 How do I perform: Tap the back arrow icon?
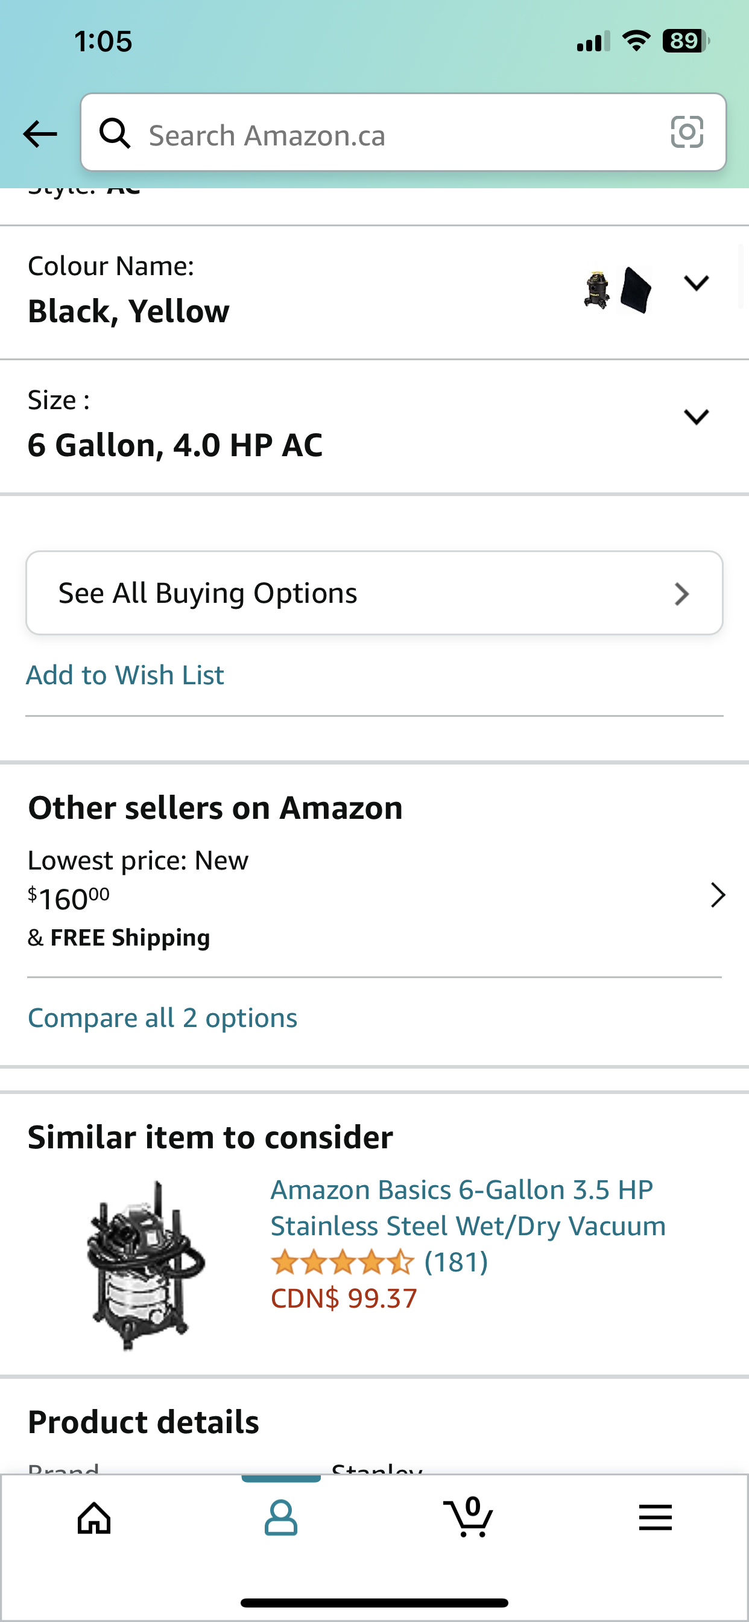point(40,134)
